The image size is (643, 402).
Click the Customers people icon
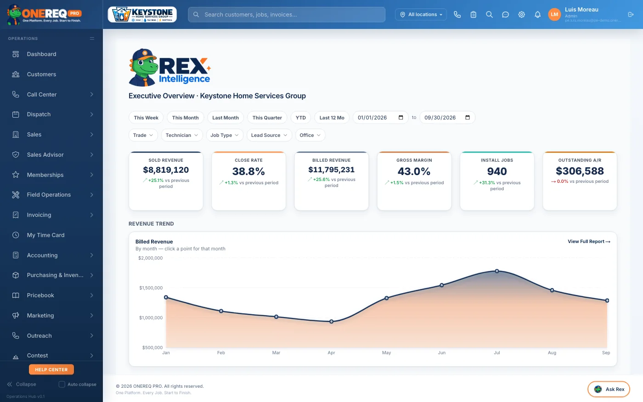click(x=16, y=74)
